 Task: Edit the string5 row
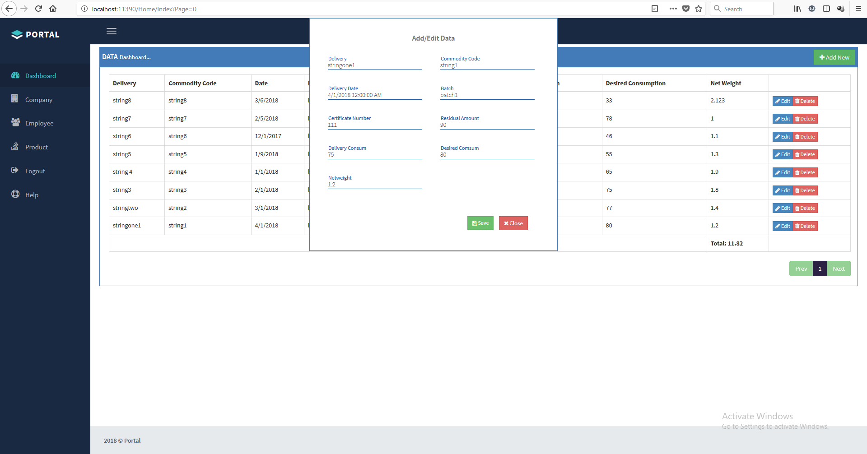tap(783, 154)
